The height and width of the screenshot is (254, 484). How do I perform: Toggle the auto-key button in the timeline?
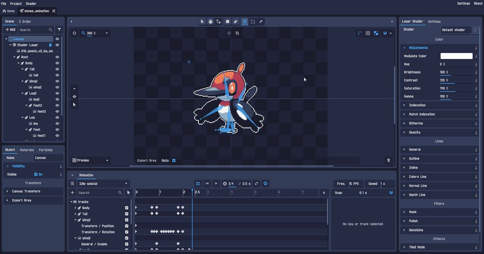[x=198, y=183]
